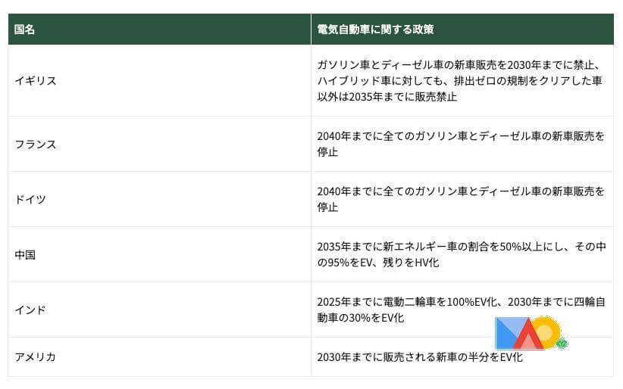Viewport: 623px width, 389px height.
Task: Click the colorful watermark logo
Action: [527, 333]
